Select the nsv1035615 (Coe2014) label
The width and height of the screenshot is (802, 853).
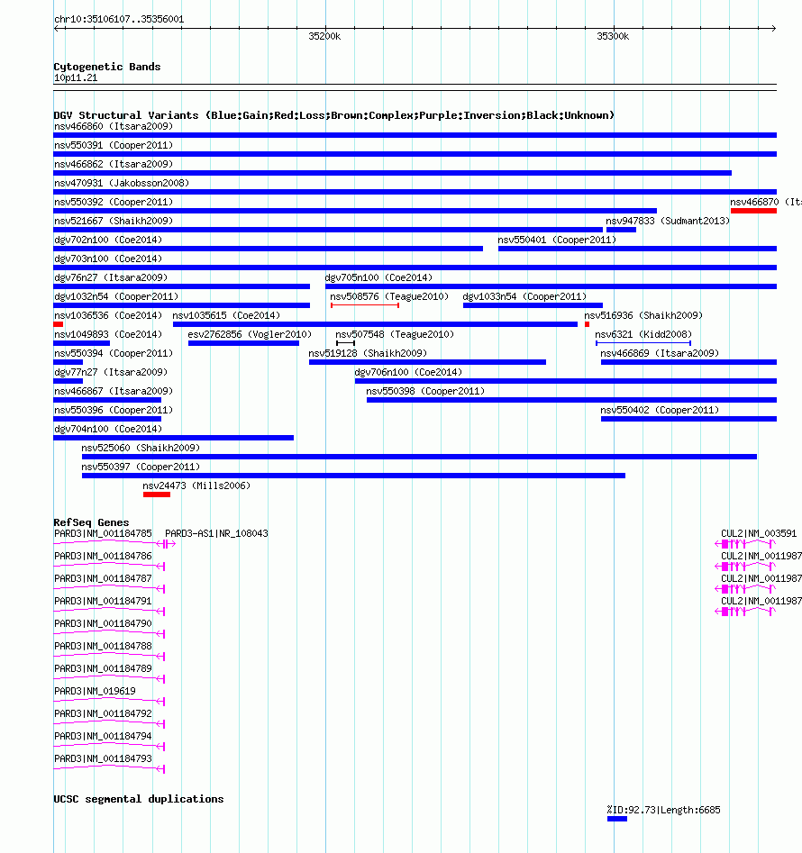(226, 315)
